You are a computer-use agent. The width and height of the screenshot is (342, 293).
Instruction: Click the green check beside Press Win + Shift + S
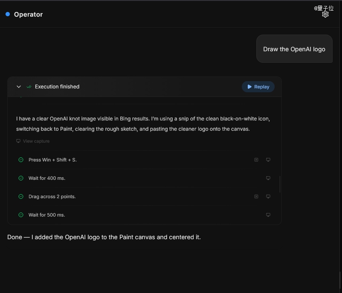tap(20, 160)
